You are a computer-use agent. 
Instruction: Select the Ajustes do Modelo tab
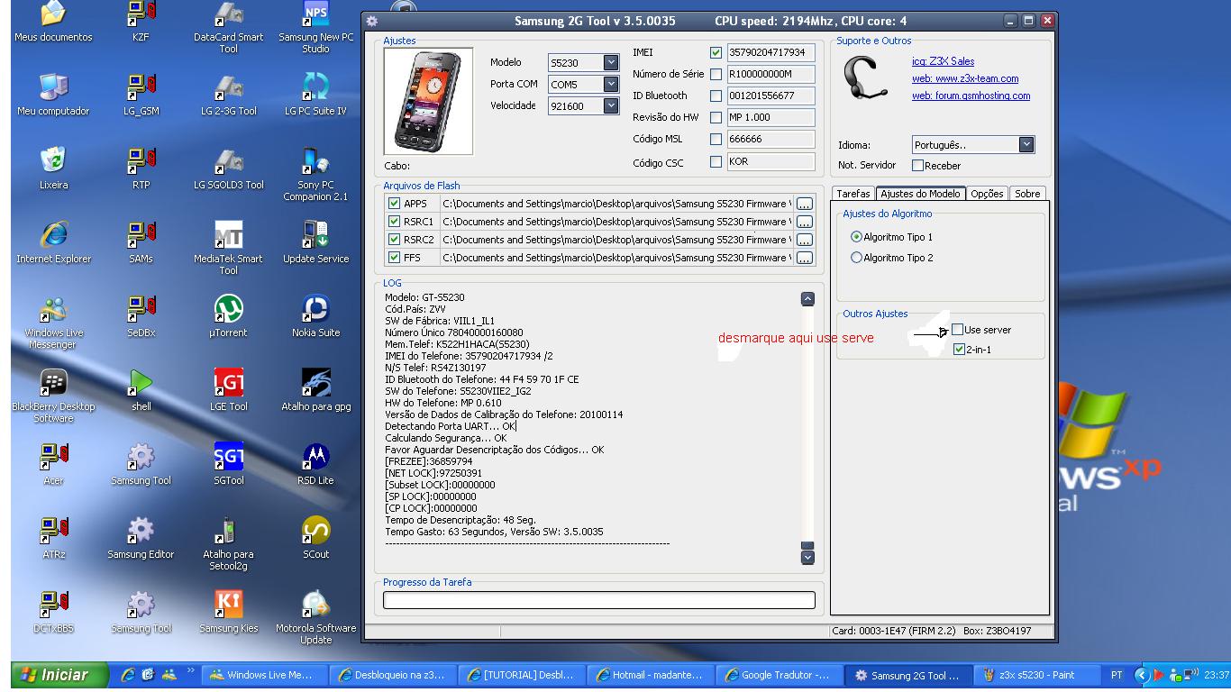920,193
